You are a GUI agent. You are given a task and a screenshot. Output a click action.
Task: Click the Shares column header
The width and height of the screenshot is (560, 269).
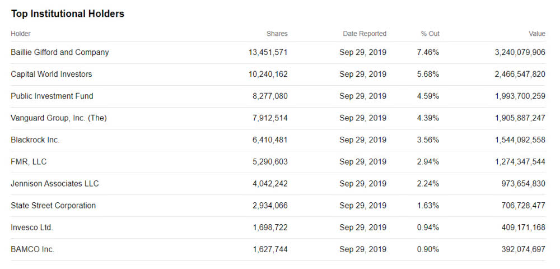click(x=277, y=34)
